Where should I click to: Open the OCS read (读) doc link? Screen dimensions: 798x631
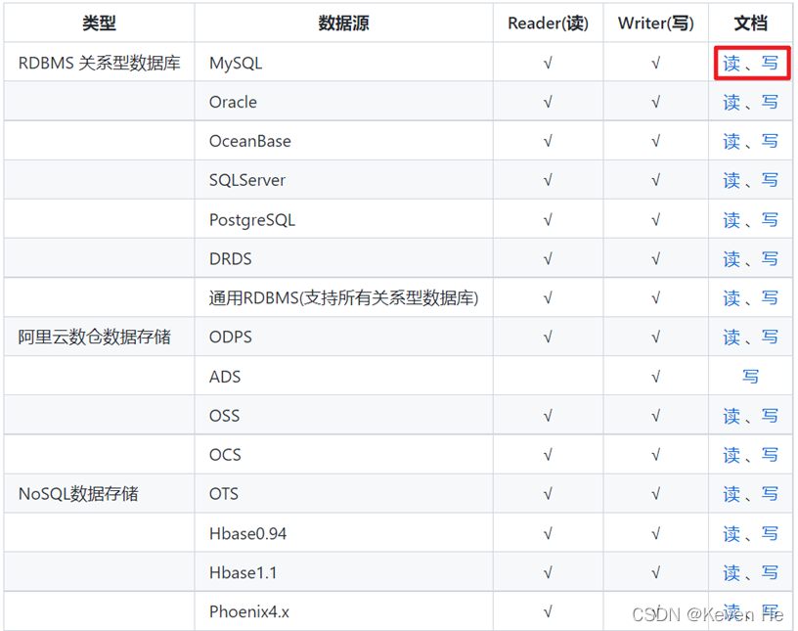(731, 455)
